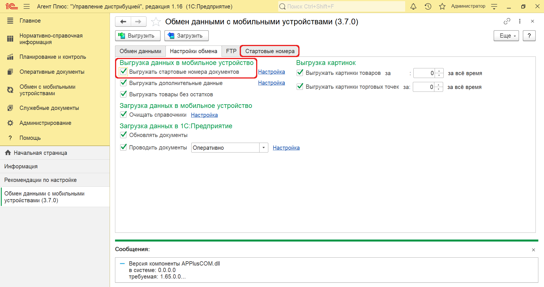Open Настройка link for дополнительные данные

[271, 83]
